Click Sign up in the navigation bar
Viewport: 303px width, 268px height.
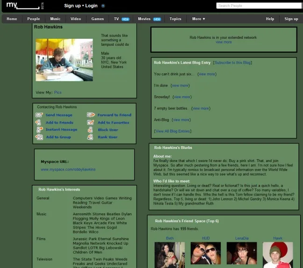[x=291, y=19]
